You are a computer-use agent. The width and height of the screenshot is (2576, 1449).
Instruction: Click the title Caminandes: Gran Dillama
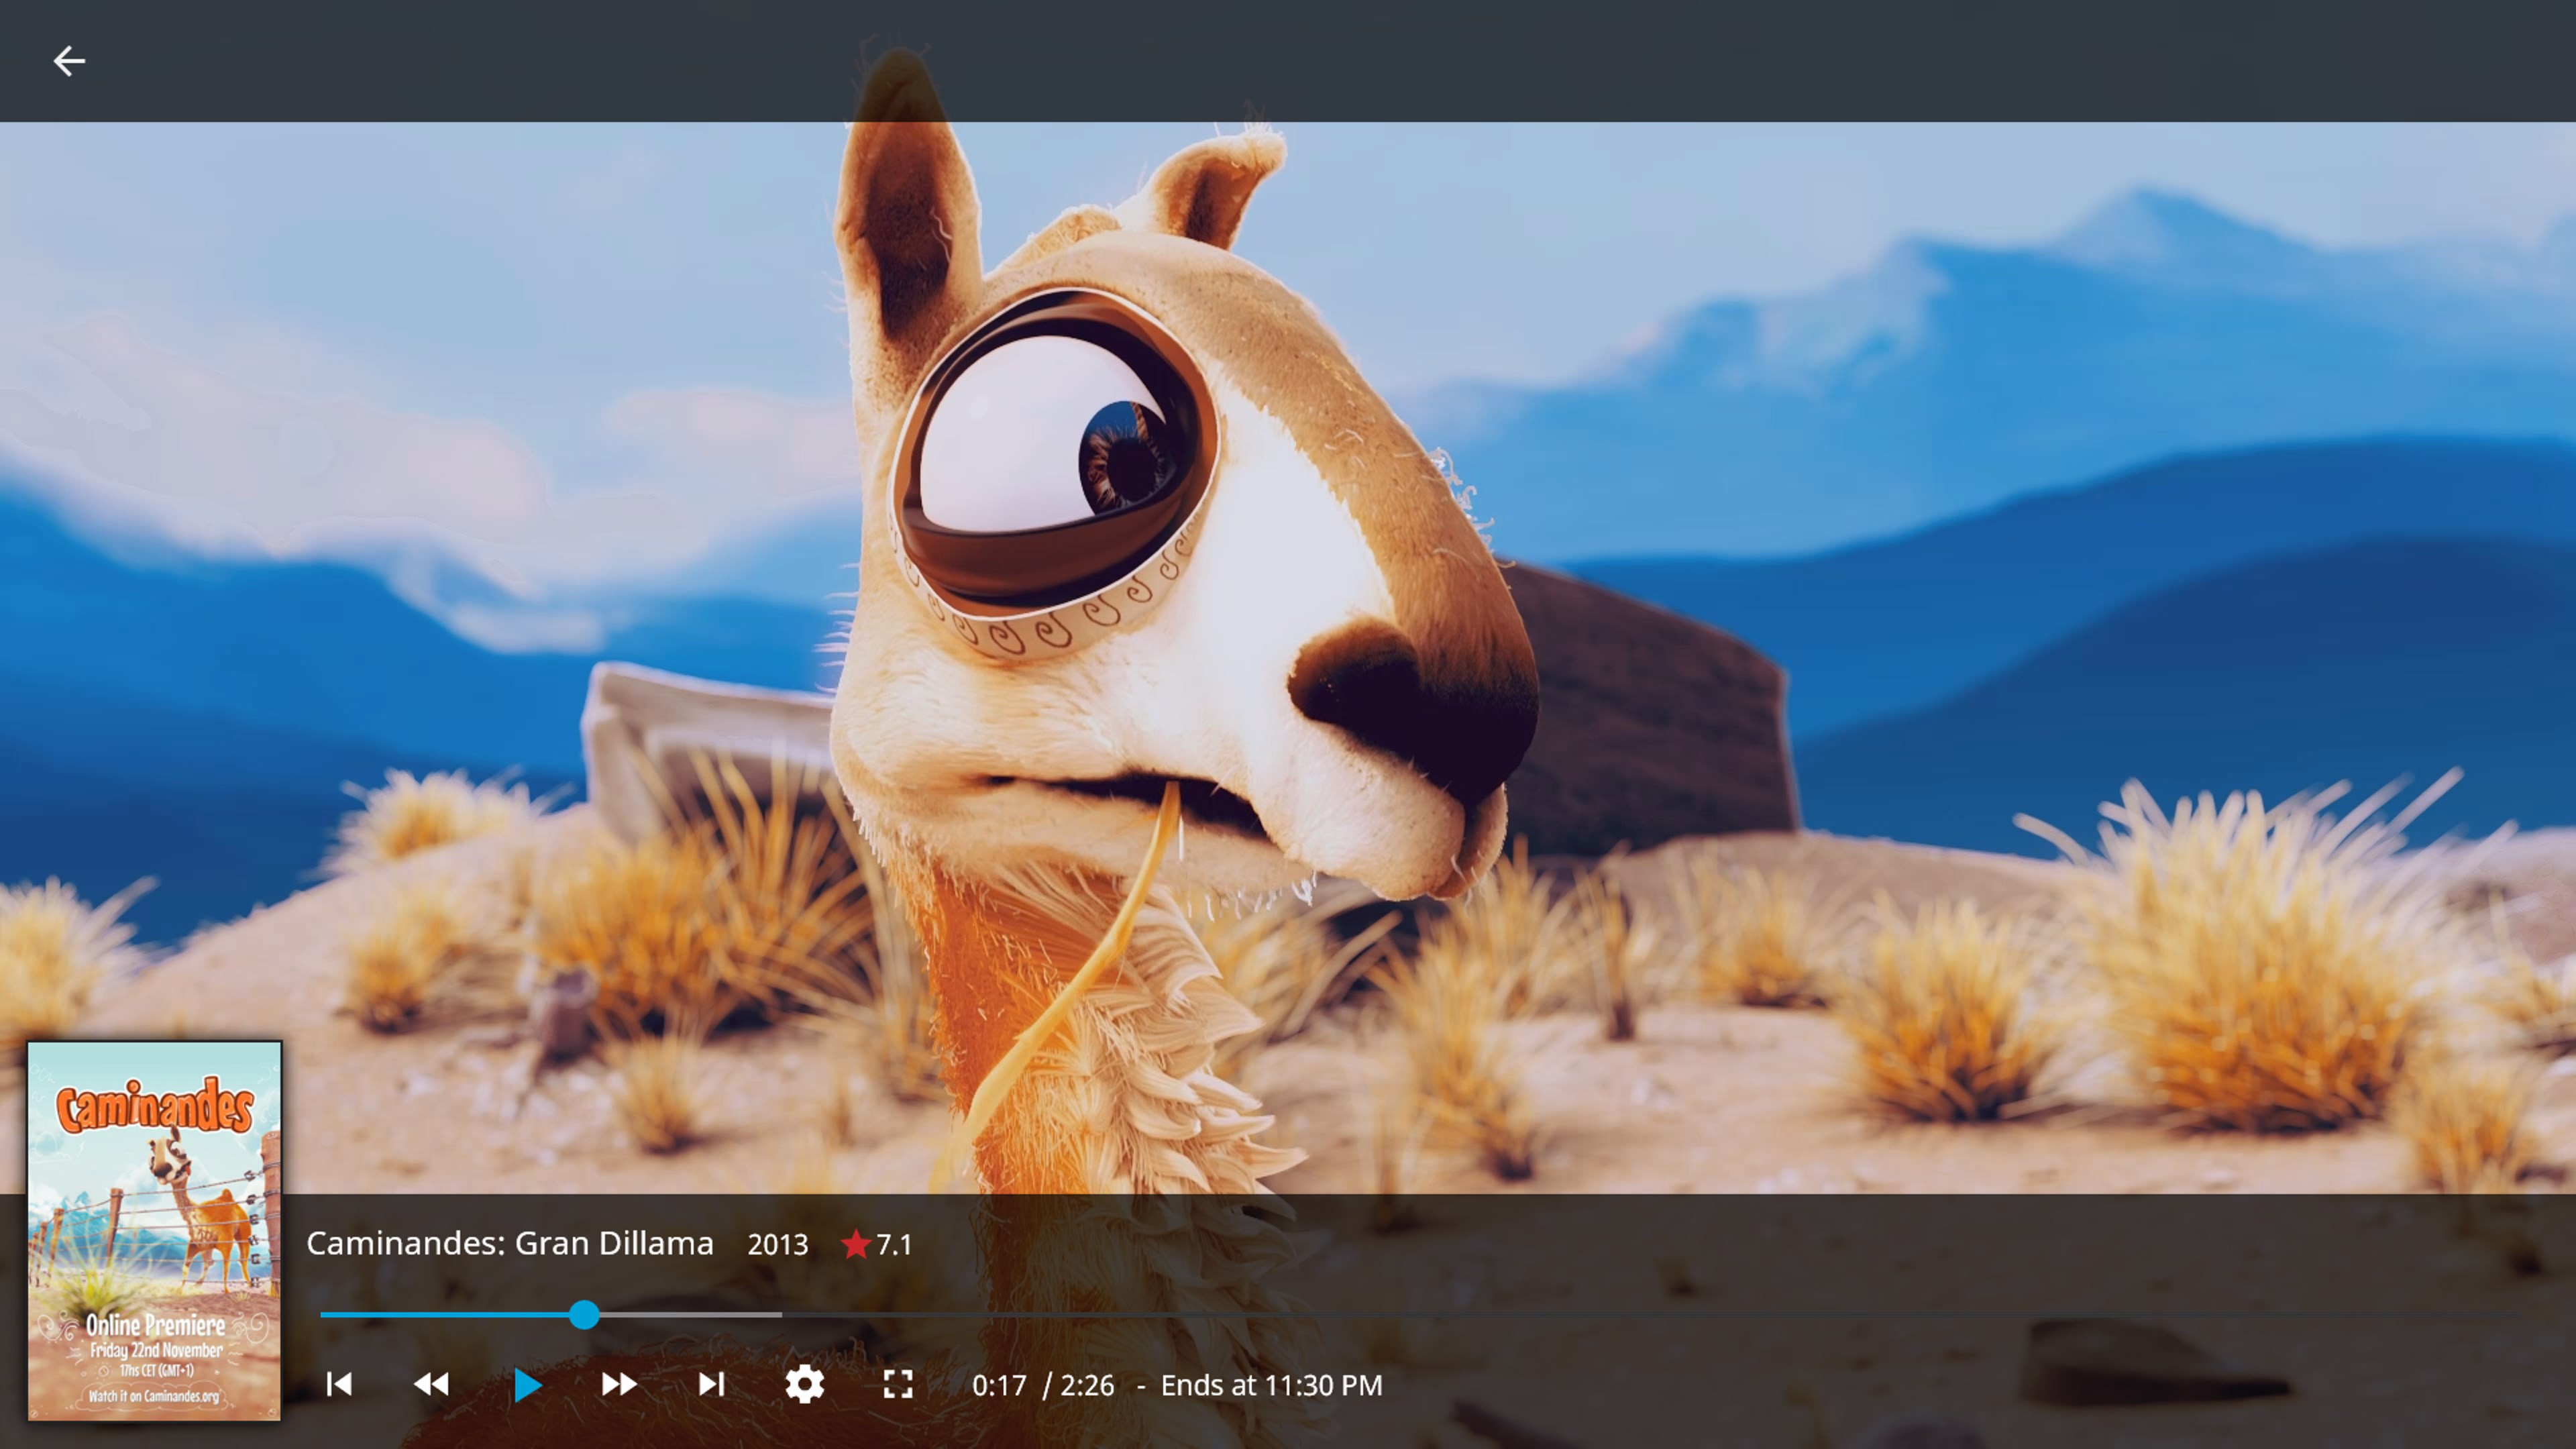tap(510, 1243)
